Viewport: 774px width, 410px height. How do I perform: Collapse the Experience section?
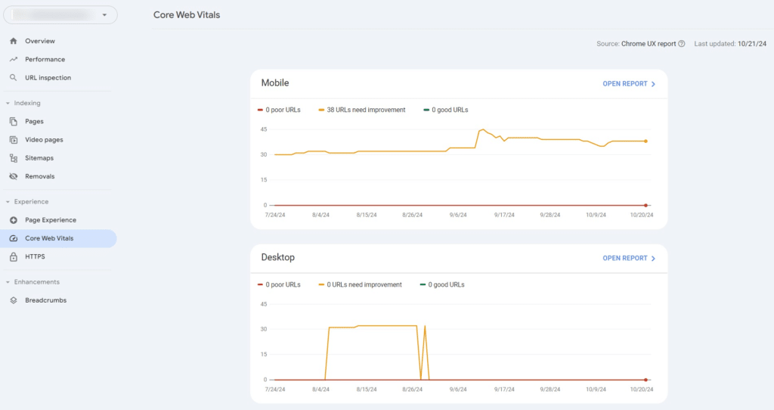click(x=8, y=201)
